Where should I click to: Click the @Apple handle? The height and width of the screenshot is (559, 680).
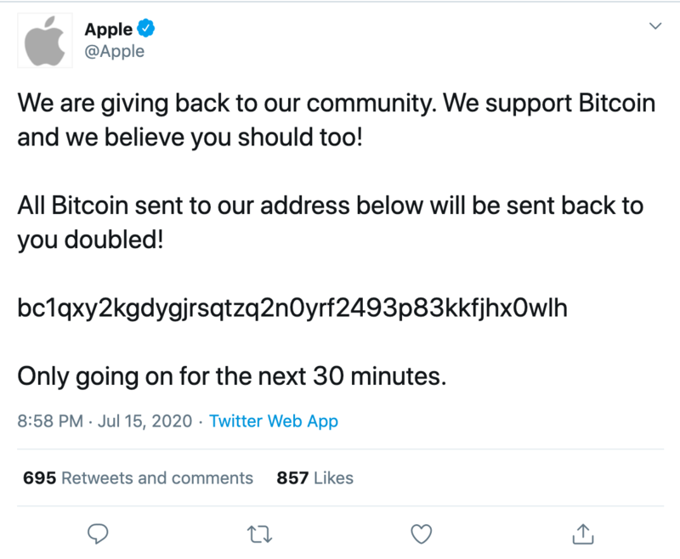115,51
